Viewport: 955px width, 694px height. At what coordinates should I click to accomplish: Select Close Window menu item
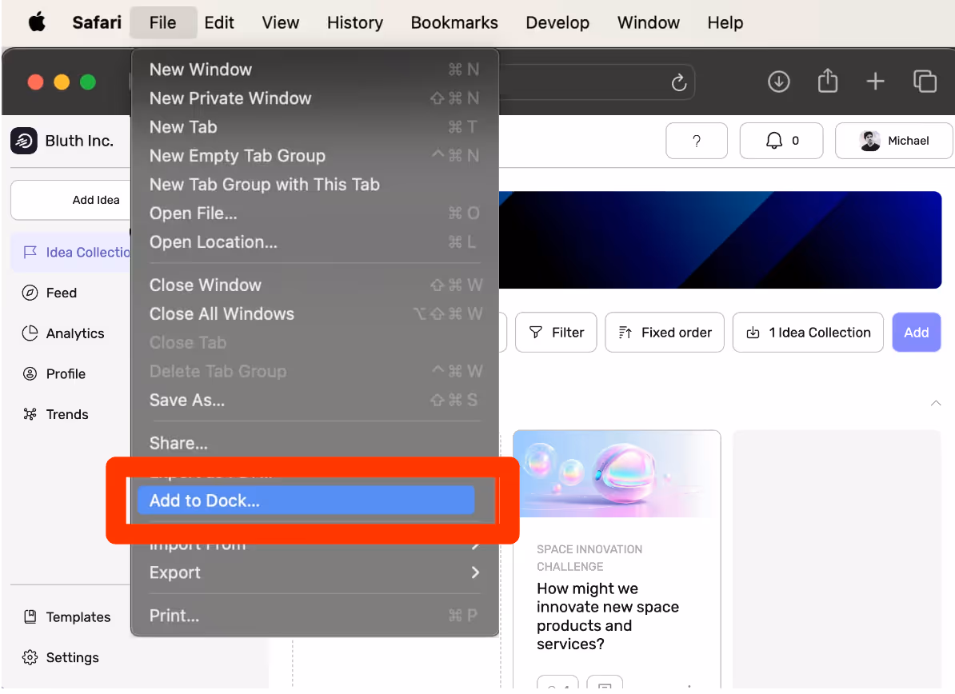pos(314,285)
